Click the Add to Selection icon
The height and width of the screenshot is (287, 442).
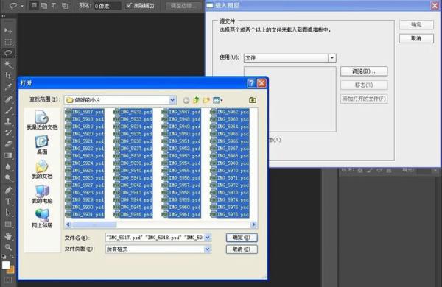pos(44,5)
